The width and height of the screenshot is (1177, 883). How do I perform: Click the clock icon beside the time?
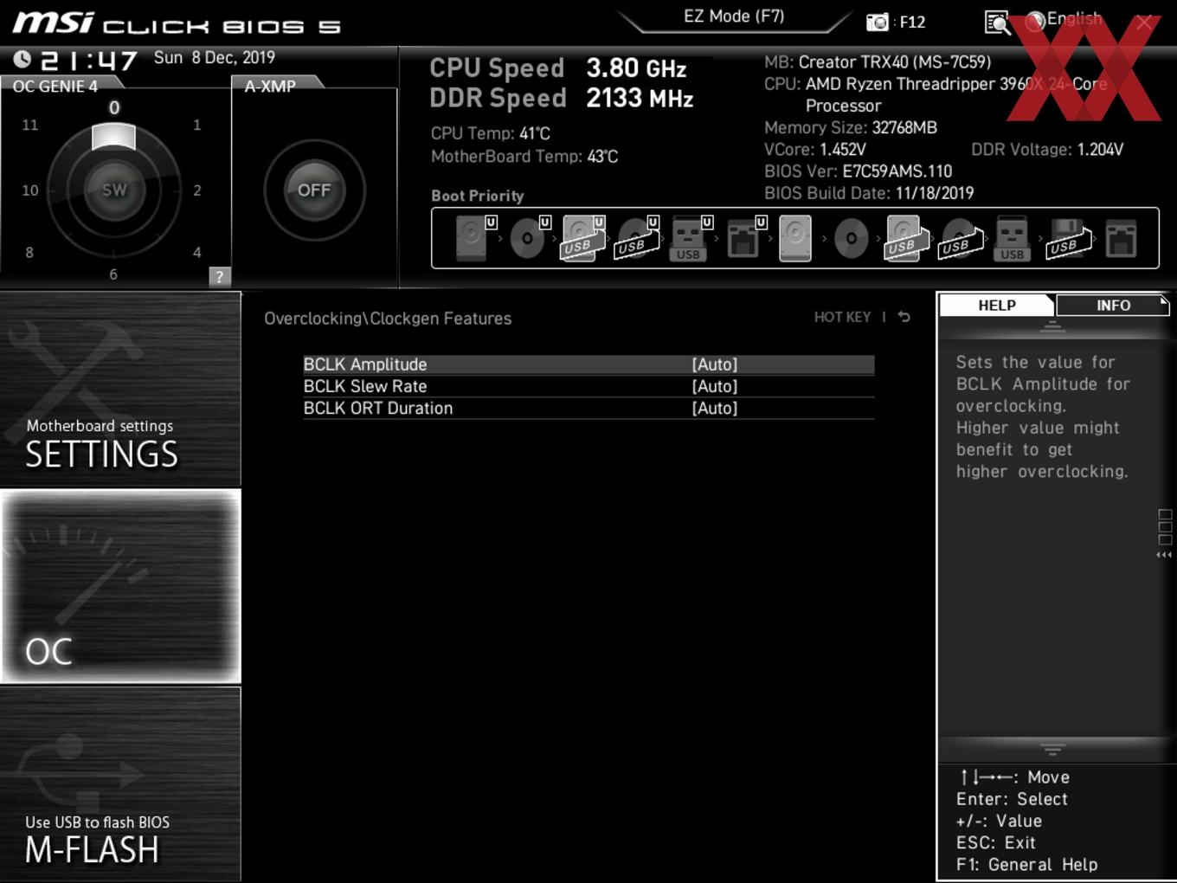[23, 59]
